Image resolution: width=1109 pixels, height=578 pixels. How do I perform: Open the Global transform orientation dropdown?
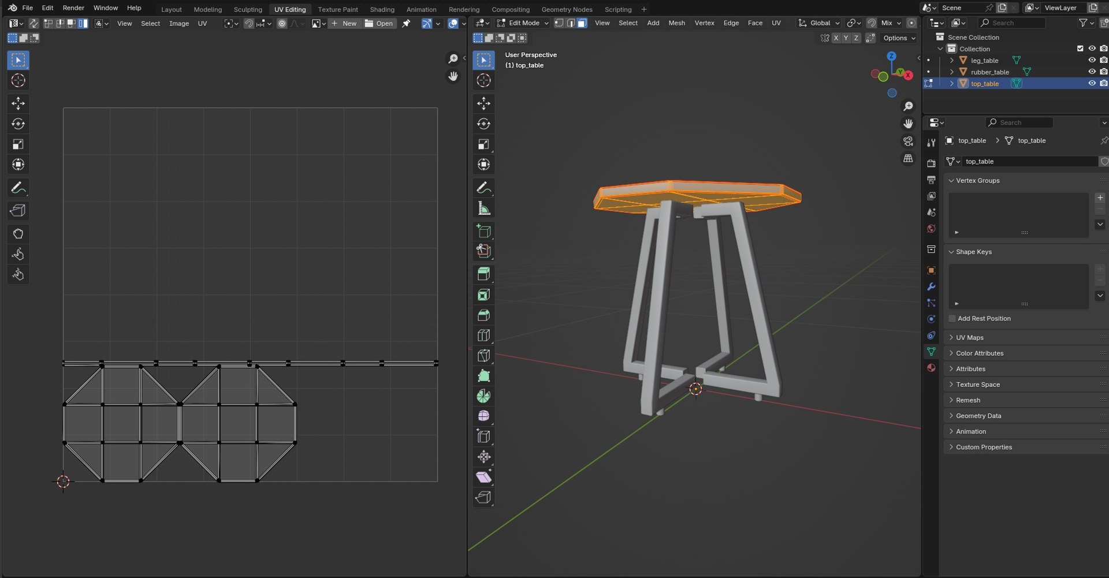819,23
